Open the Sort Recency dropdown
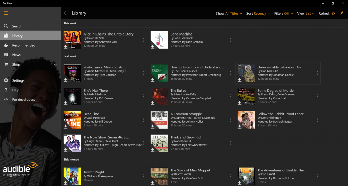This screenshot has height=186, width=348. 258,13
